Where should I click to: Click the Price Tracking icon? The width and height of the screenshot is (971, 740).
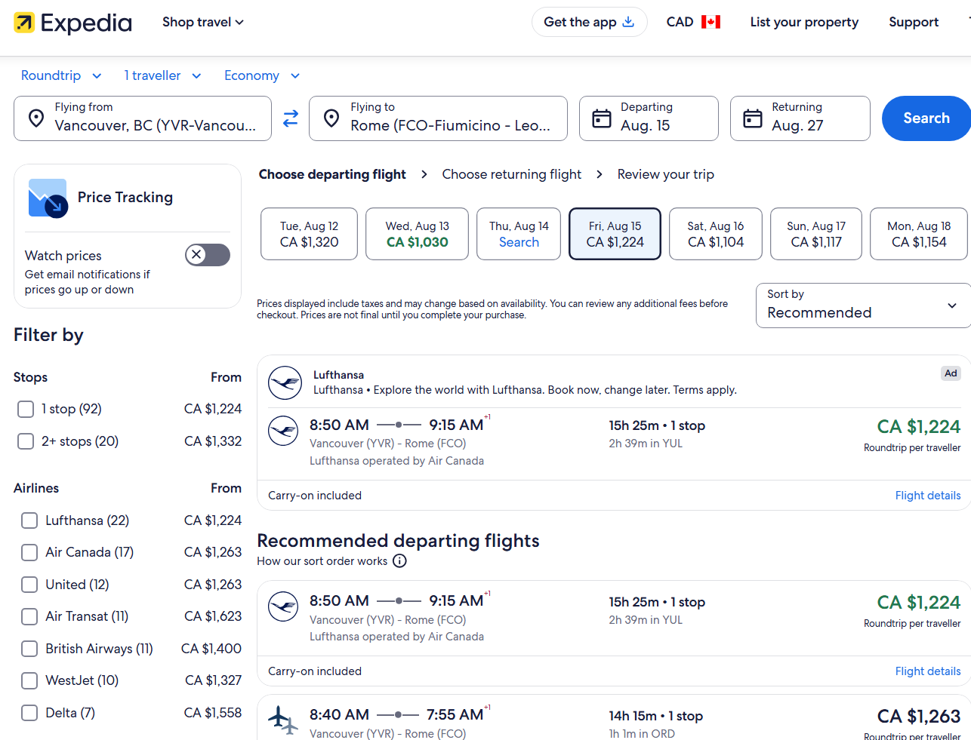tap(47, 198)
